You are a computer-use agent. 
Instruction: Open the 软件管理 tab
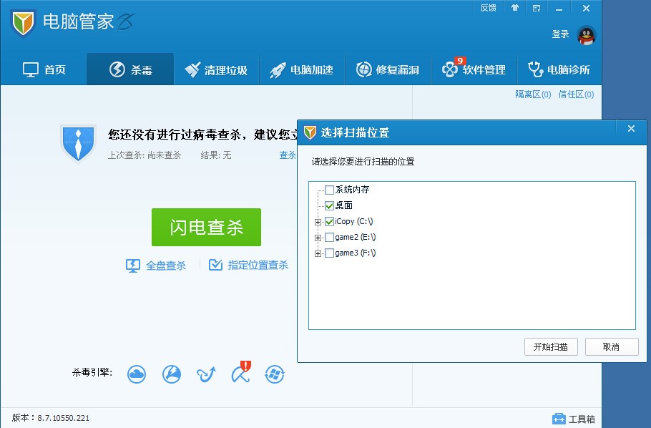[474, 69]
